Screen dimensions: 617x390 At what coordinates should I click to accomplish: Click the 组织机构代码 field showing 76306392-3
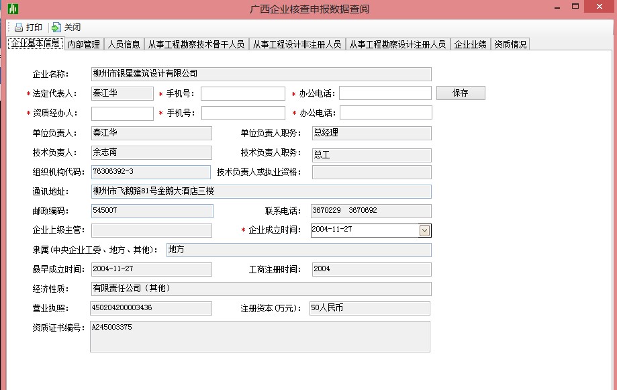(x=151, y=173)
